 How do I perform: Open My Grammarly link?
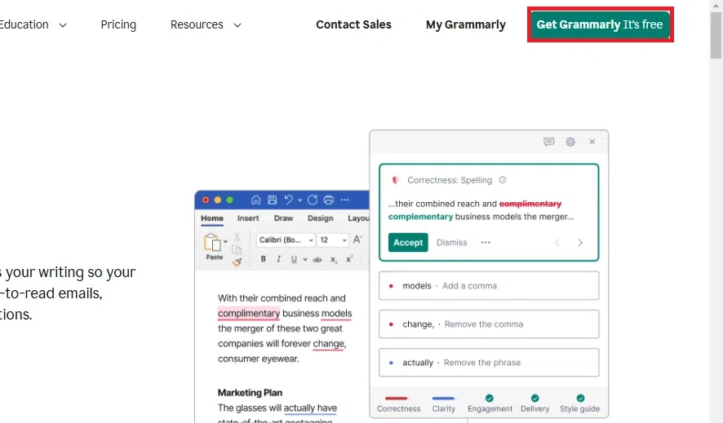[x=466, y=24]
